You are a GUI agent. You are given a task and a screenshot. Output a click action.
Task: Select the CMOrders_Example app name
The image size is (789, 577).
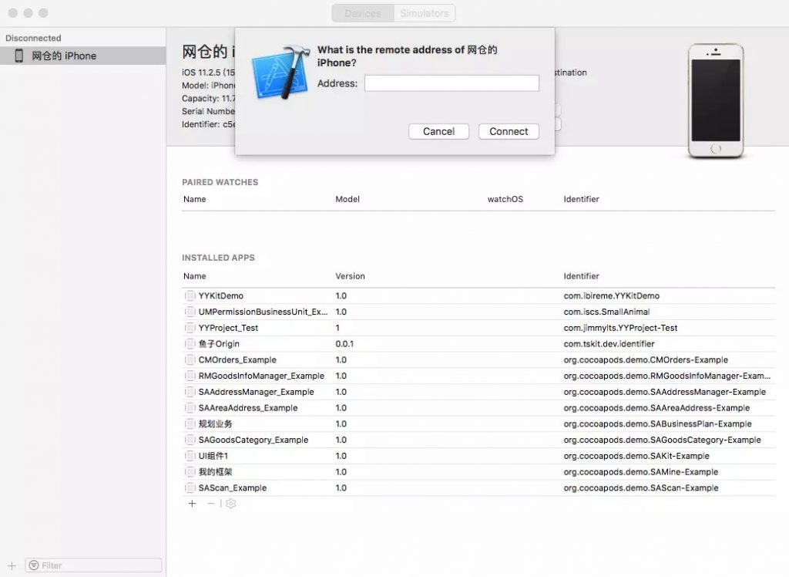(x=237, y=359)
